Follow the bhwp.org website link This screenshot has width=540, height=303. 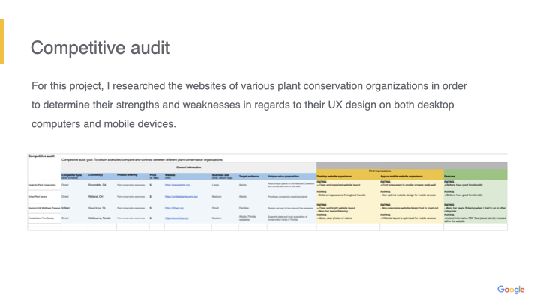173,207
